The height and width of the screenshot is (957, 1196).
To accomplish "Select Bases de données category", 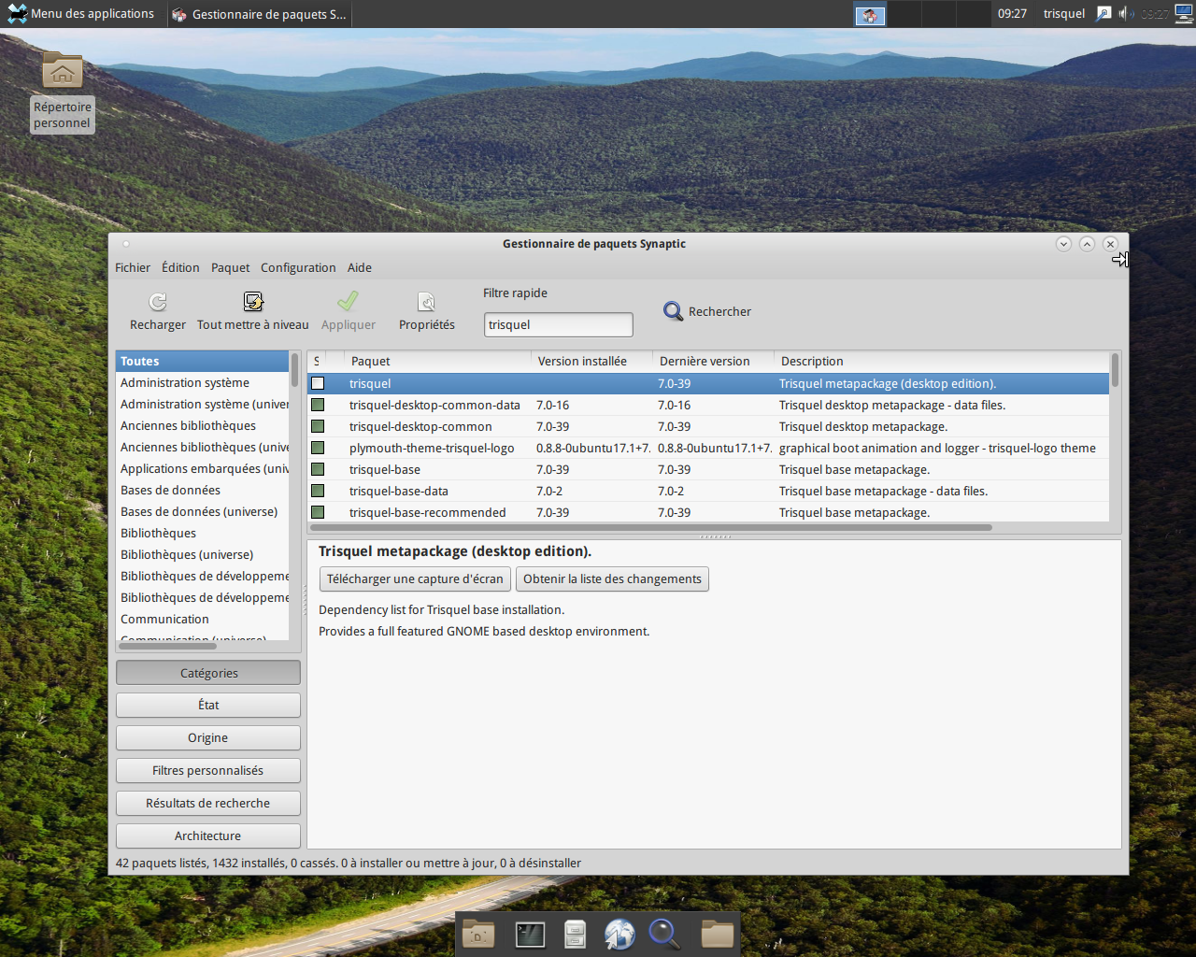I will [203, 491].
